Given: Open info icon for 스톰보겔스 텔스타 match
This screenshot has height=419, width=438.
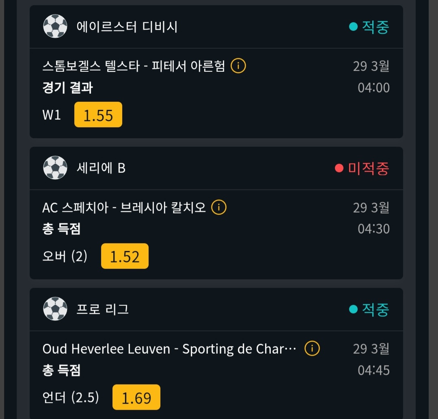Looking at the screenshot, I should (x=238, y=66).
